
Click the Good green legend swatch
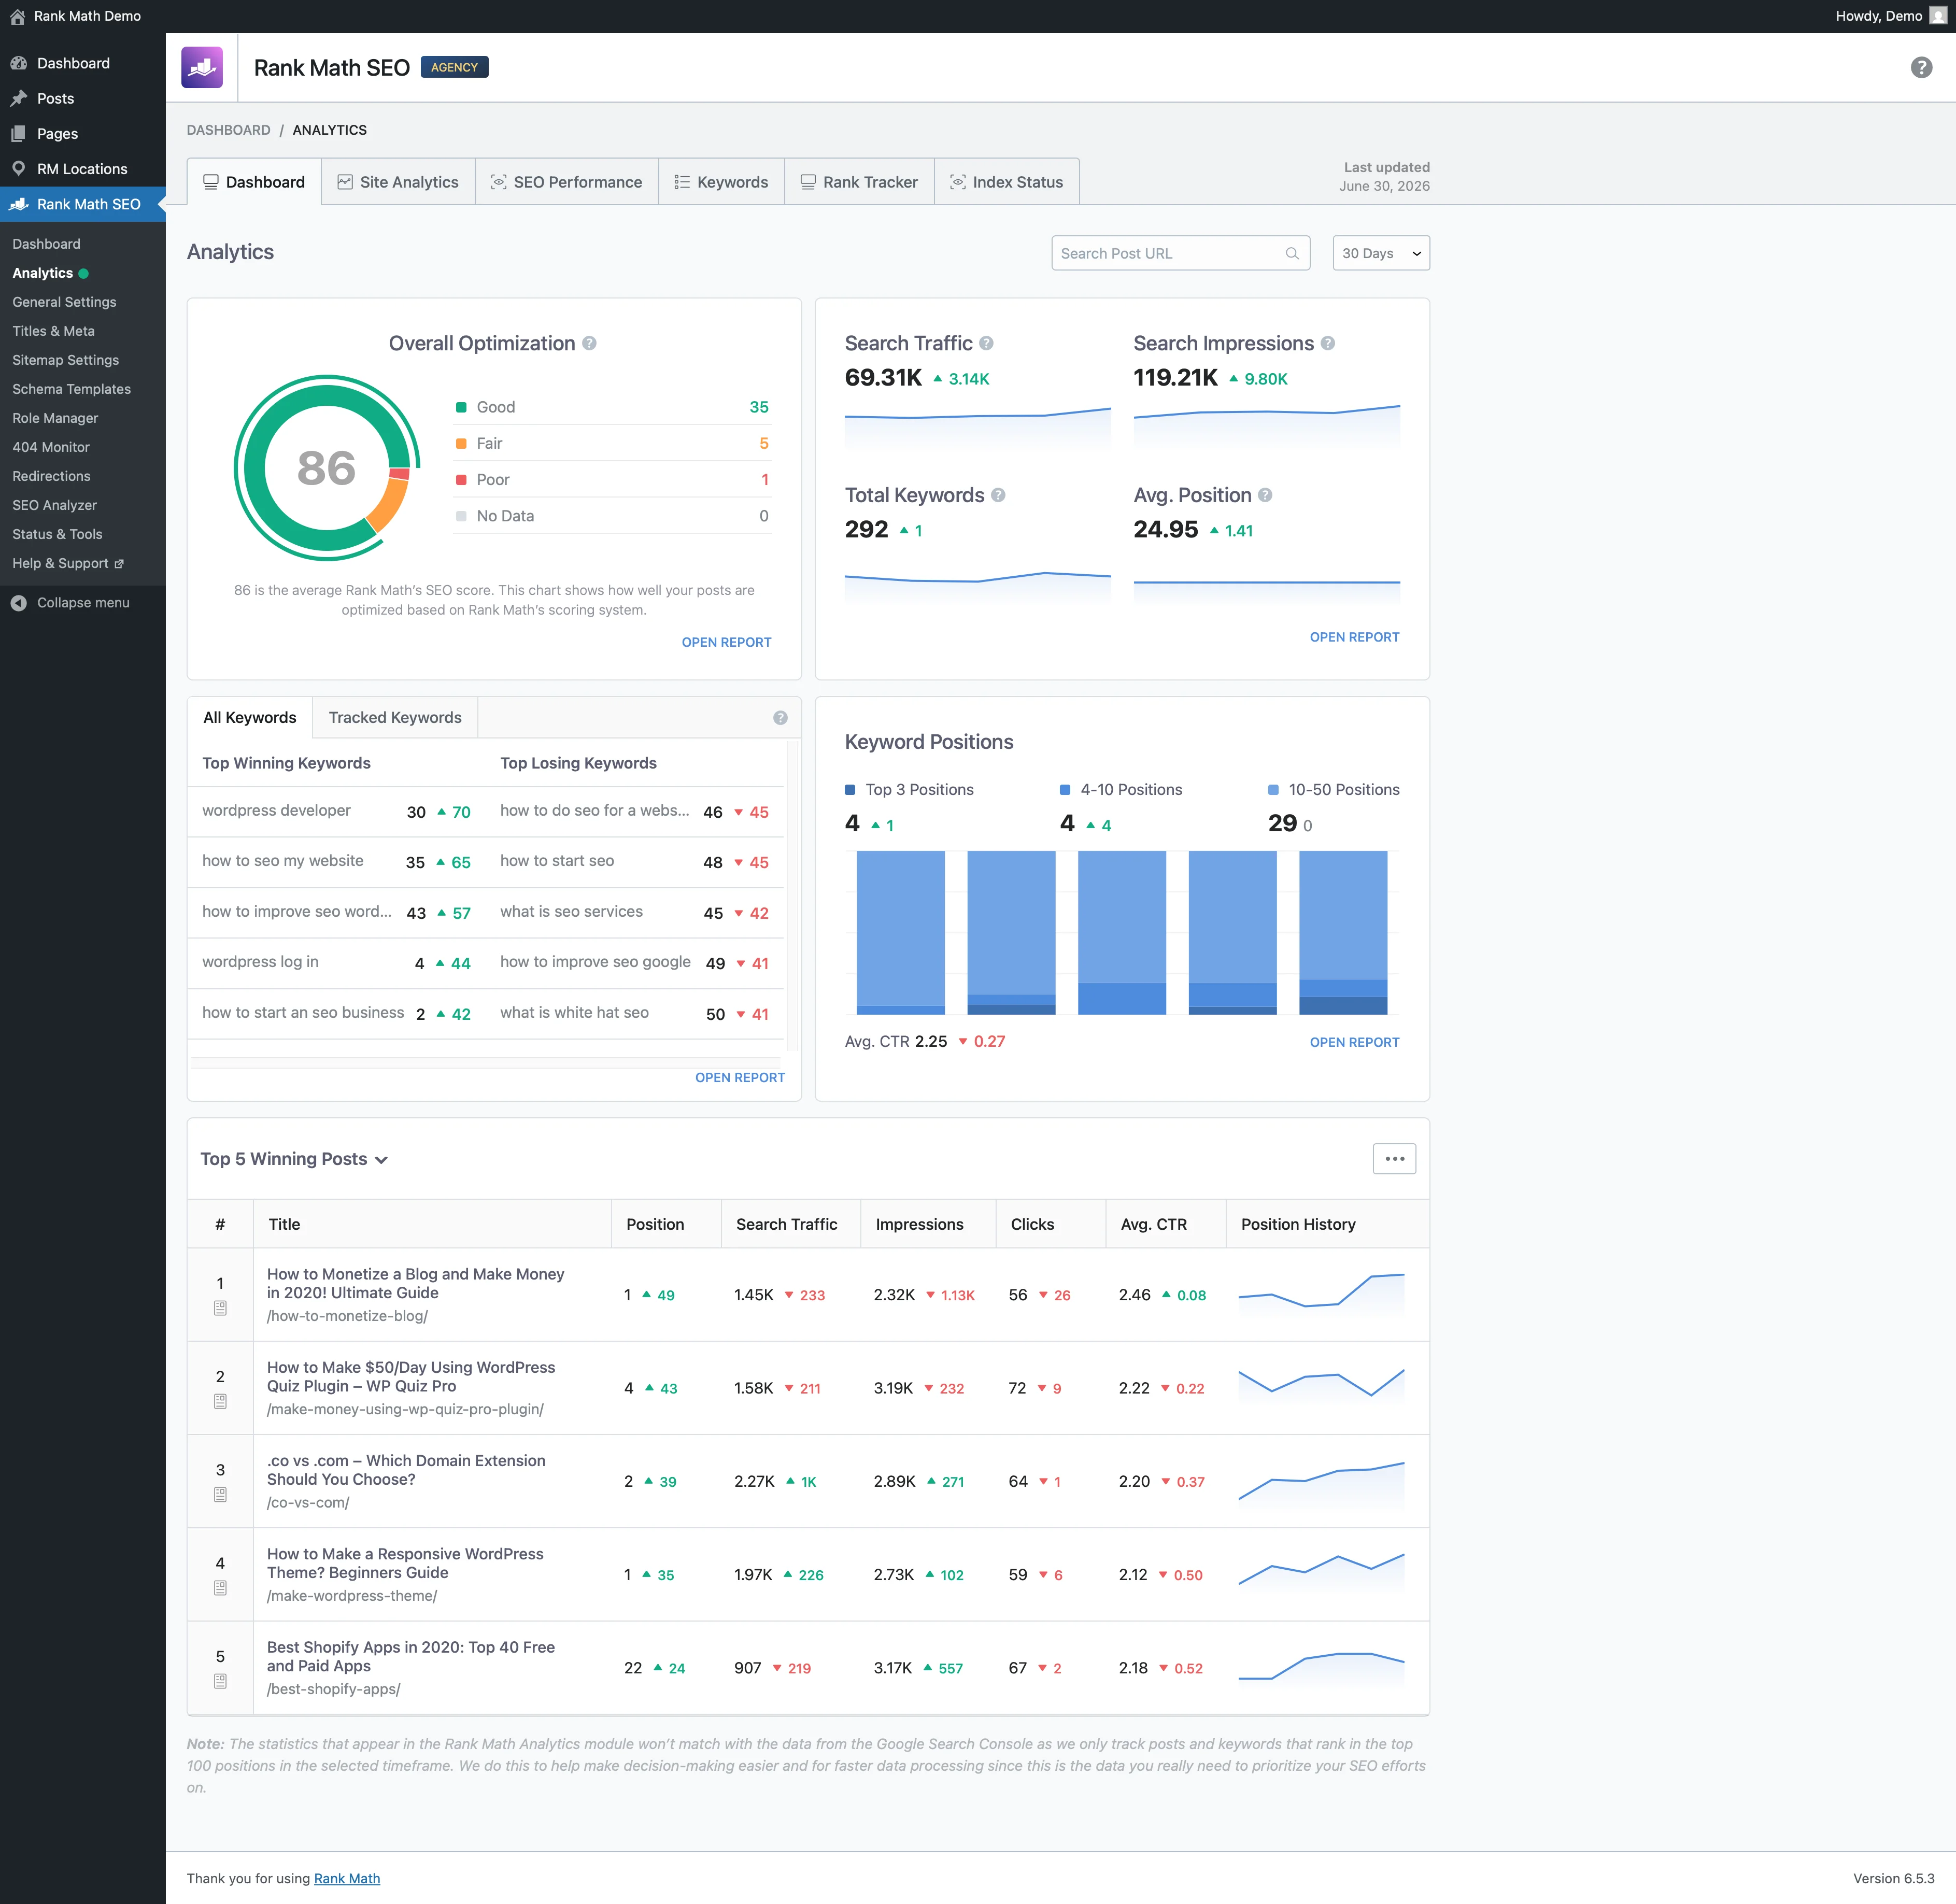point(461,407)
